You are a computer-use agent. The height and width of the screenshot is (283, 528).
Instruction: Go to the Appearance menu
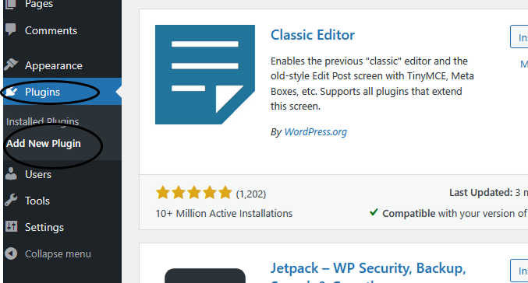[53, 65]
